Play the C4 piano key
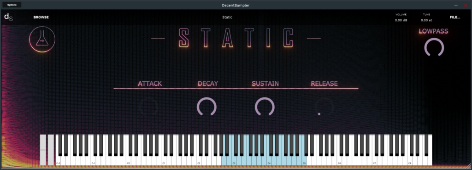The height and width of the screenshot is (170, 472). (x=269, y=161)
